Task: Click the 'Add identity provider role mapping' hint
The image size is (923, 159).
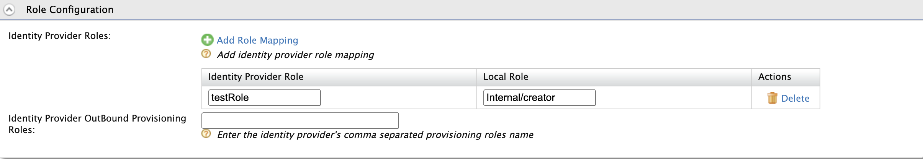Action: pos(295,55)
